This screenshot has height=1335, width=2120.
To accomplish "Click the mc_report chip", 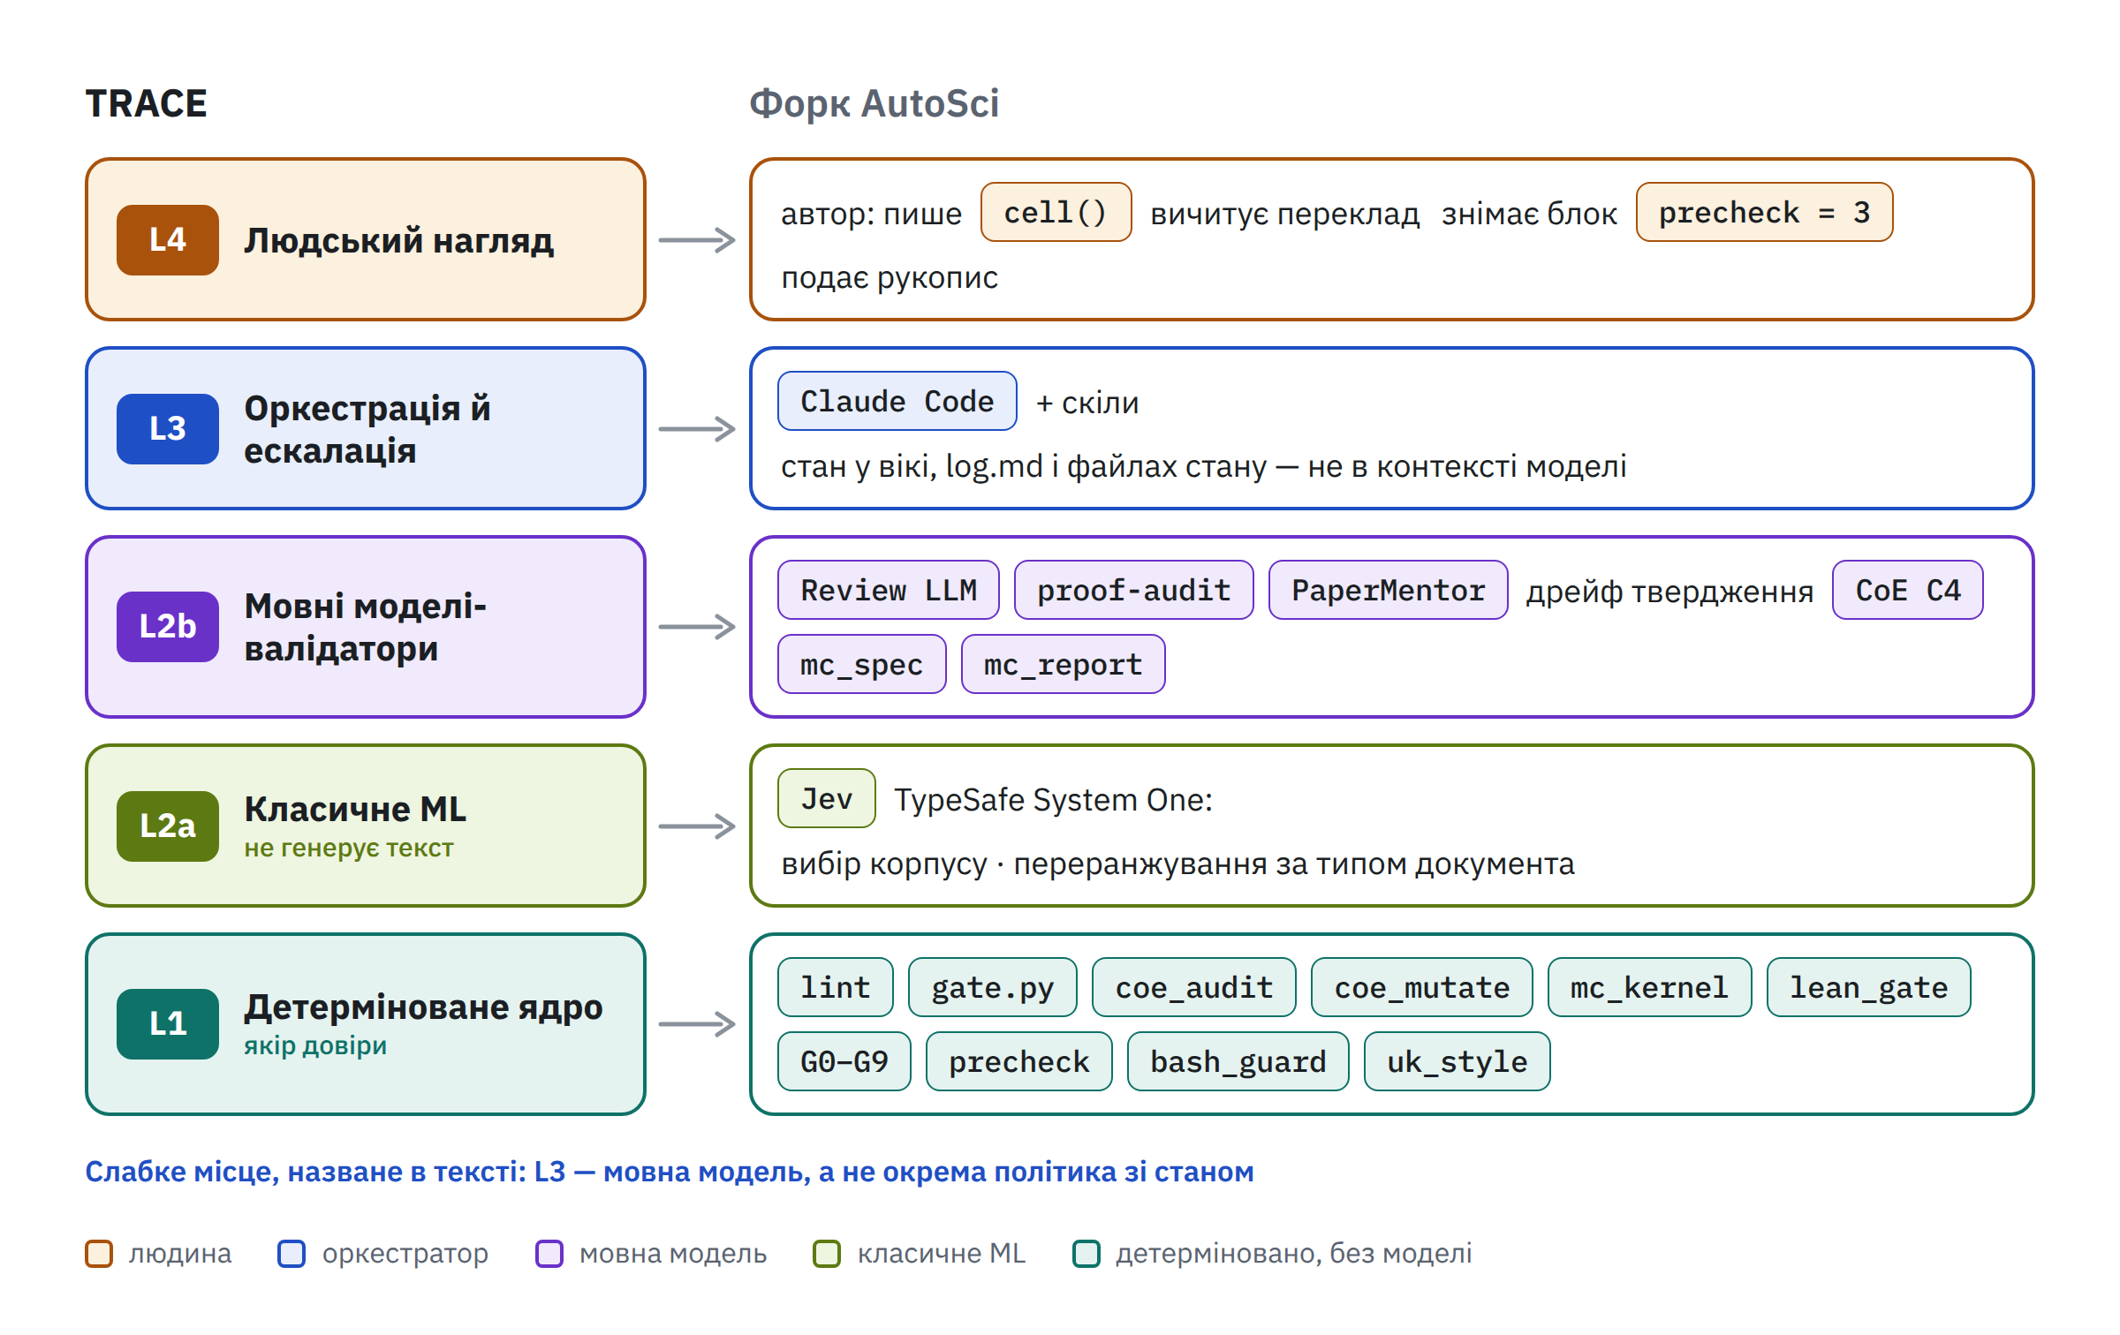I will [1063, 665].
